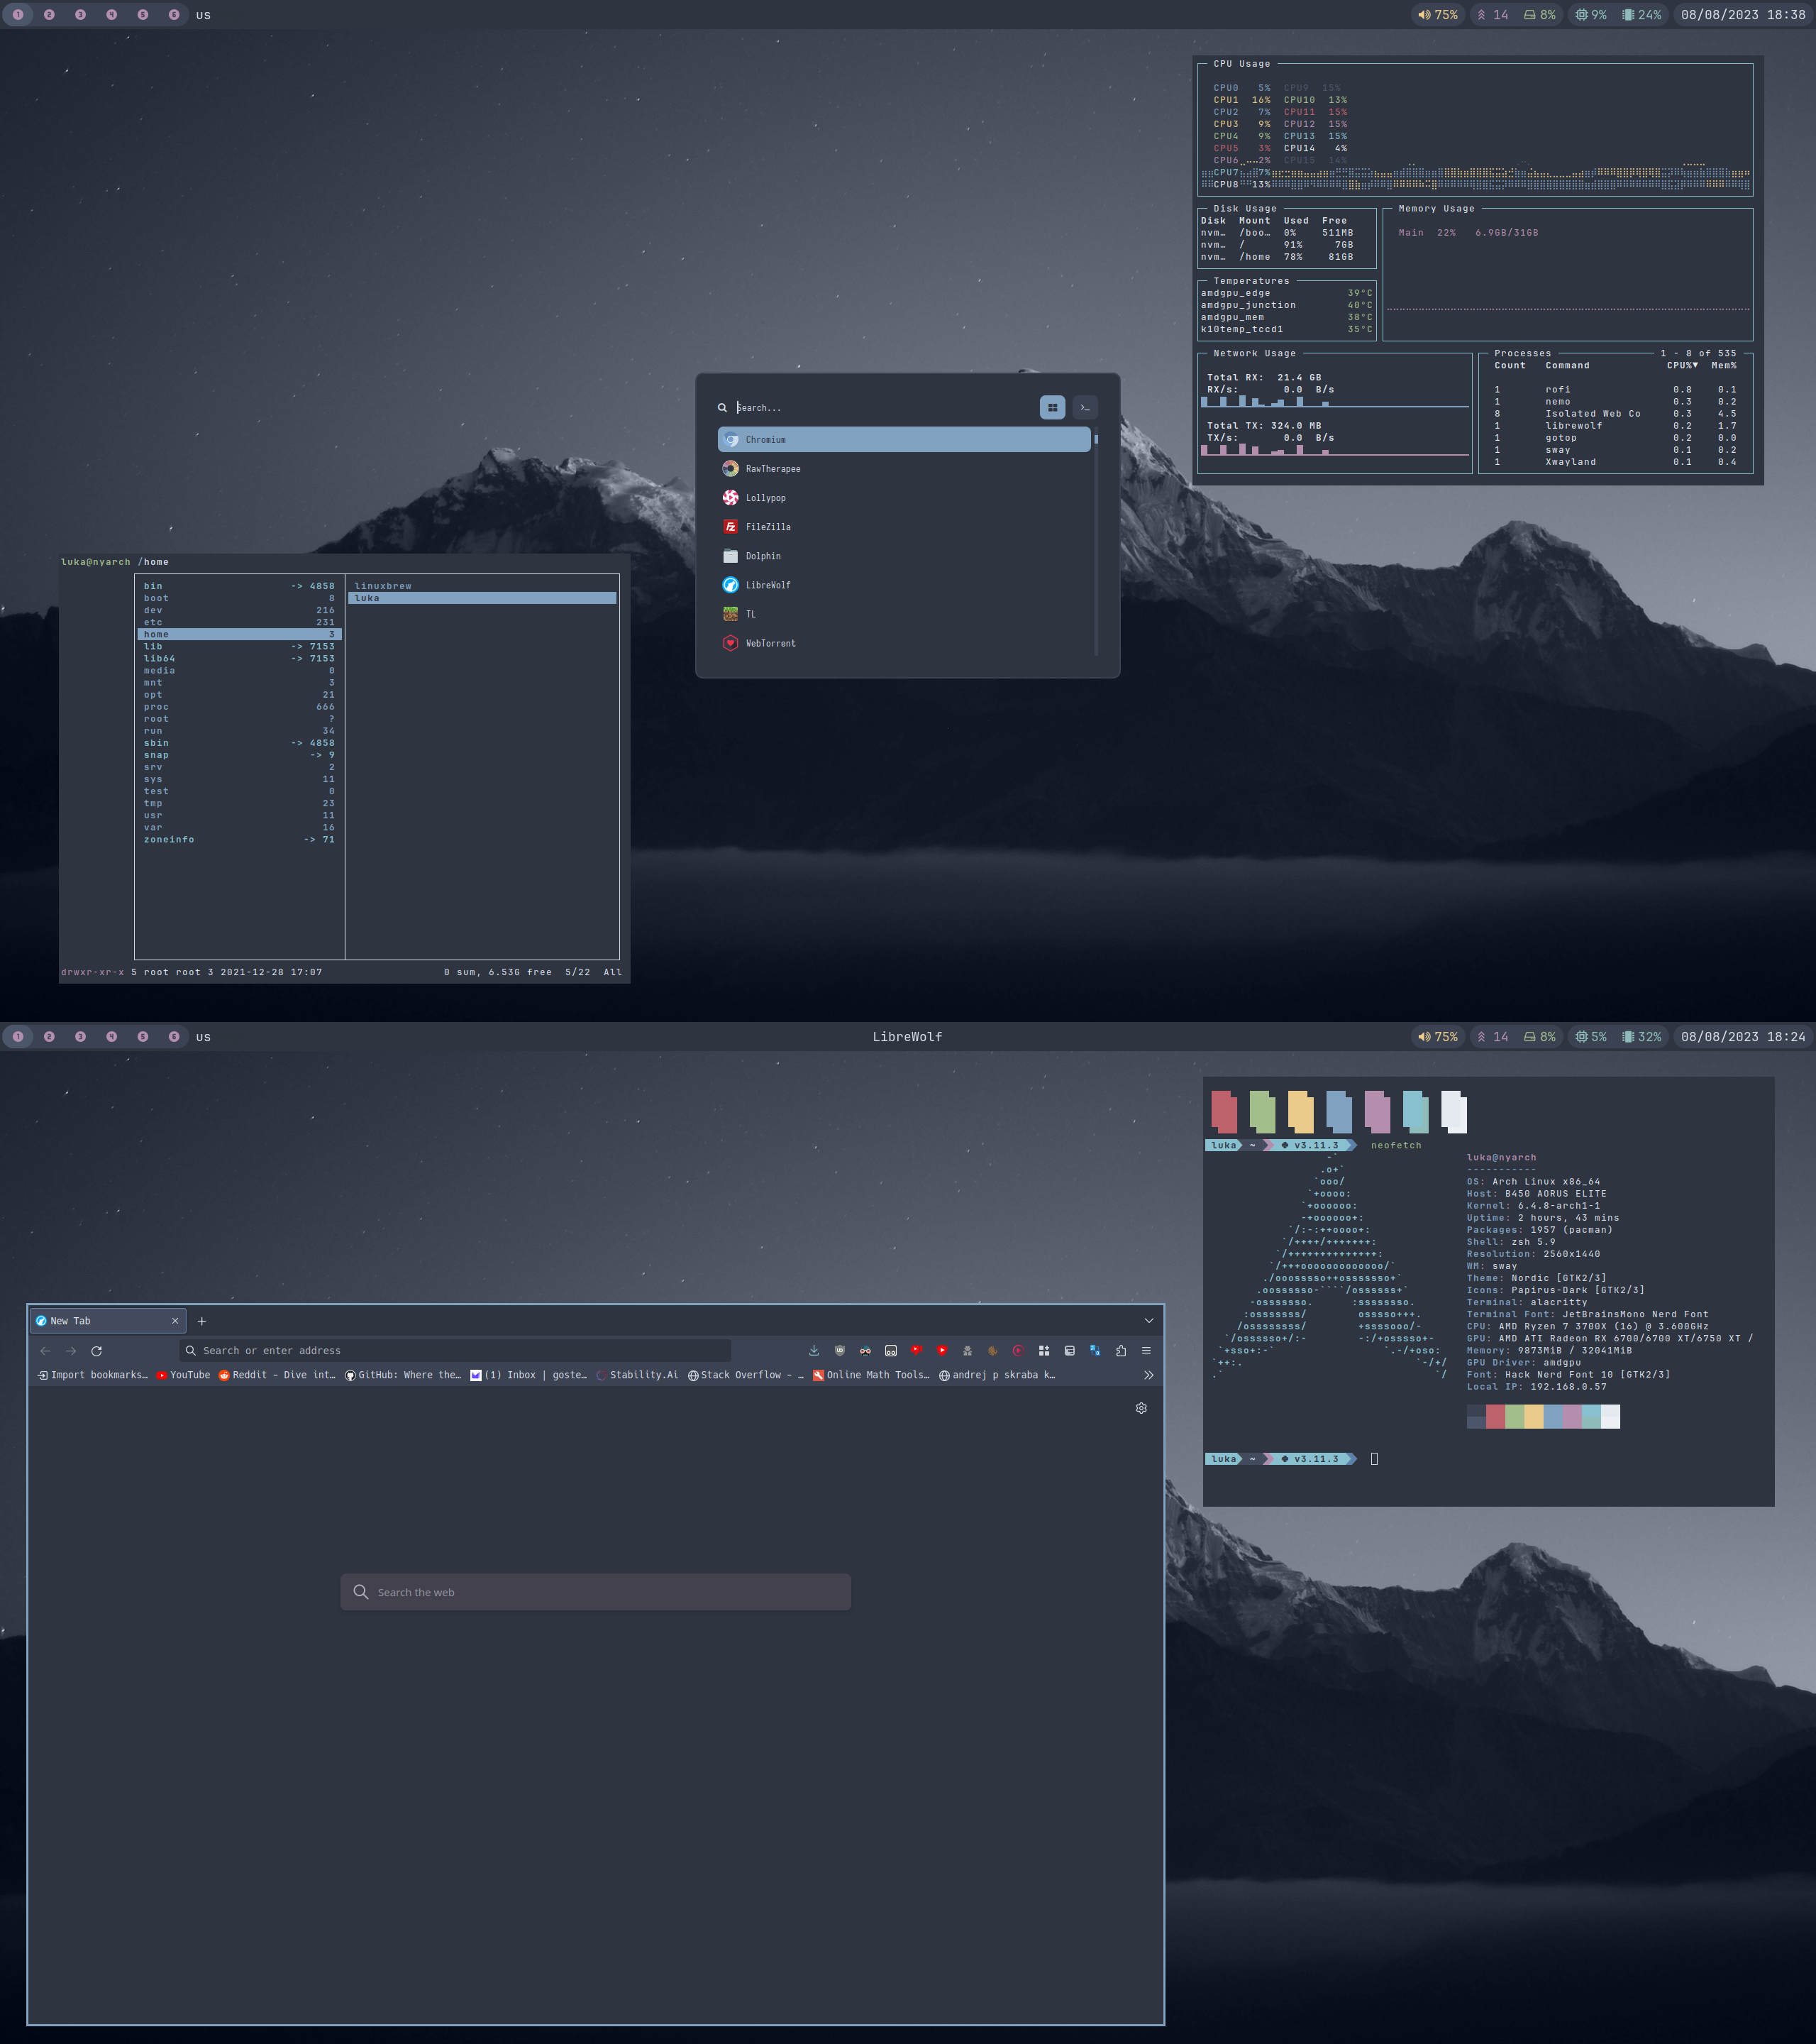Open the (1) Inbox bookmark
This screenshot has height=2044, width=1816.
530,1375
